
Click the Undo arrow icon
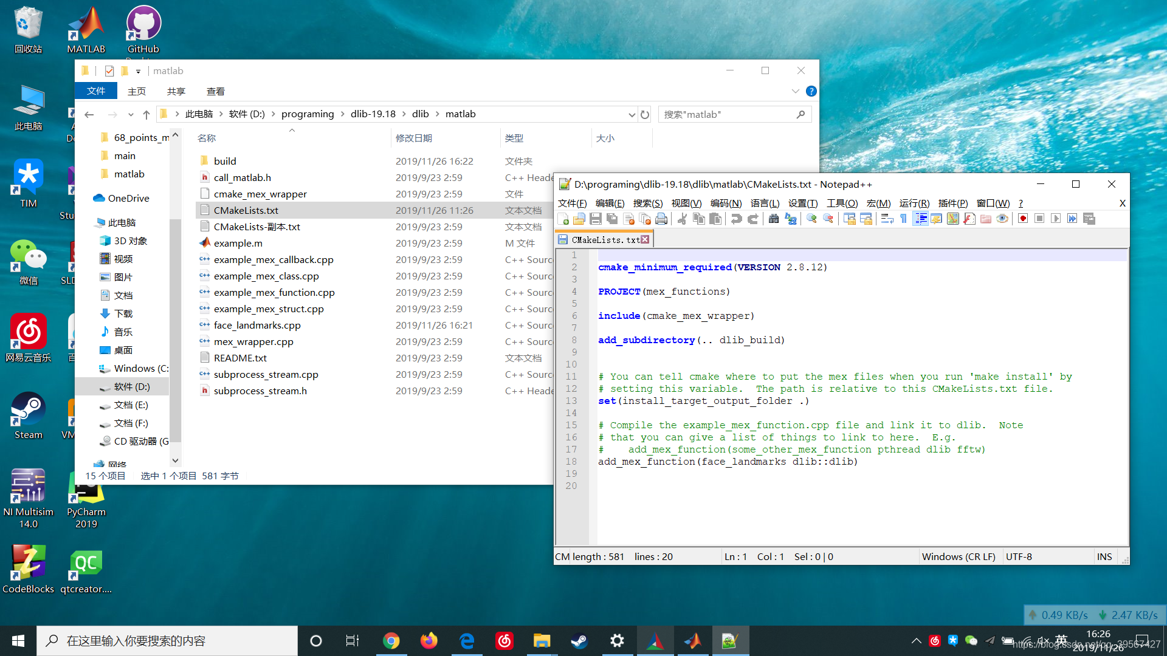point(736,219)
